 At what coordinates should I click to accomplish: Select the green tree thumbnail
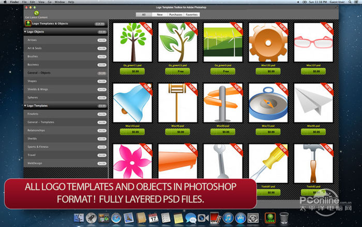132,42
